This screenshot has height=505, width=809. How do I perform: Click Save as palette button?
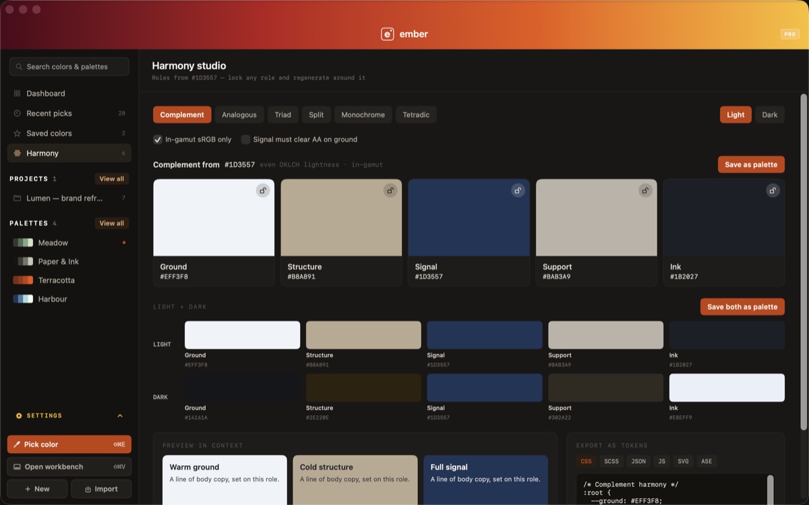(x=751, y=165)
